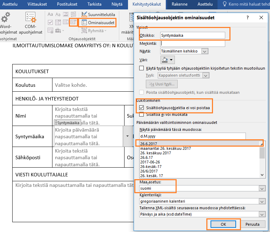Screen dimensions: 270x232
Task: Insert a picture content control
Action: [x=66, y=14]
